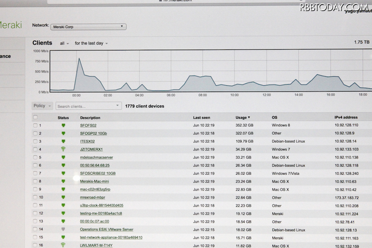
Task: Click the status icon for 00:50:56:64:68:25
Action: coord(63,166)
